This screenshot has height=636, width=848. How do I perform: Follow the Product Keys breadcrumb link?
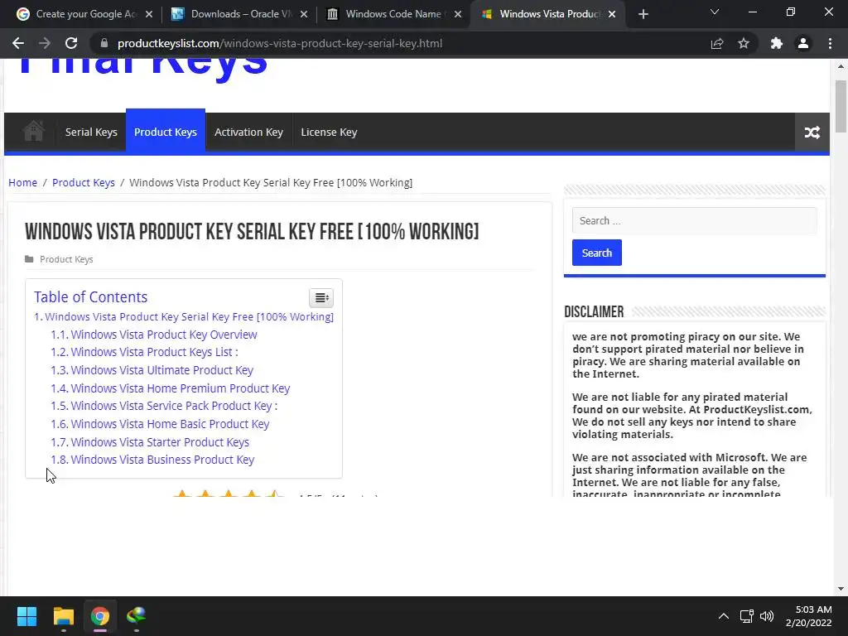84,183
